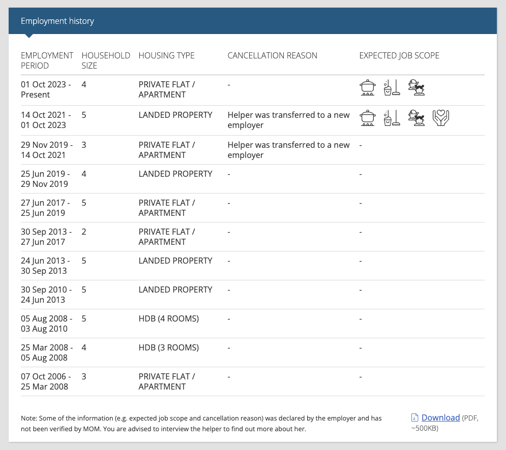Click PRIVATE FLAT / APARTMENT in 01 Oct 2023 row

[x=167, y=89]
